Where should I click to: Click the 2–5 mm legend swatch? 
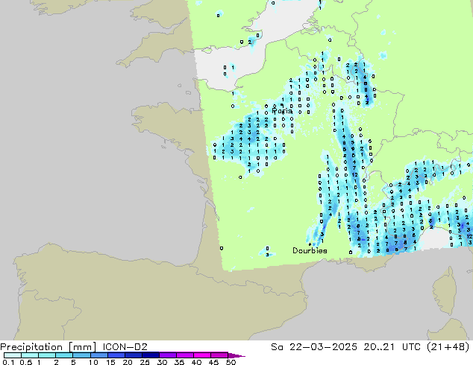64,355
